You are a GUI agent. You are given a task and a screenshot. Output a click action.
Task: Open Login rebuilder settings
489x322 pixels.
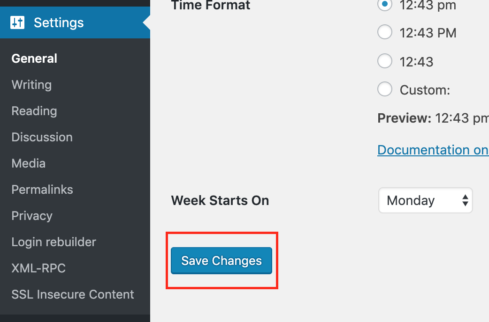click(53, 242)
